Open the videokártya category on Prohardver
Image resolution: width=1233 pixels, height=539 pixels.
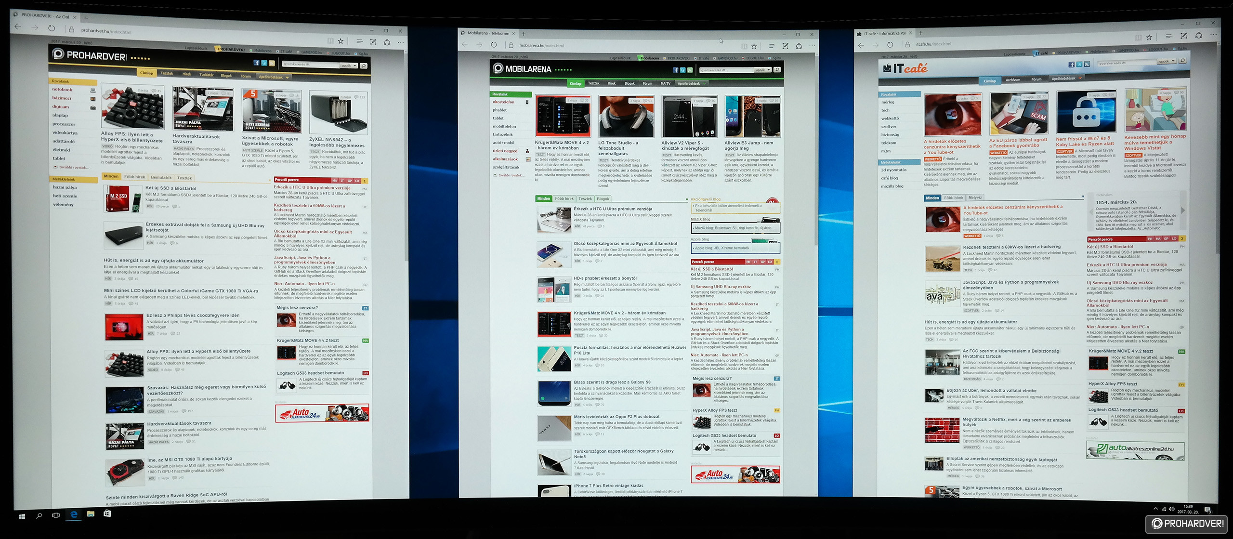click(65, 133)
